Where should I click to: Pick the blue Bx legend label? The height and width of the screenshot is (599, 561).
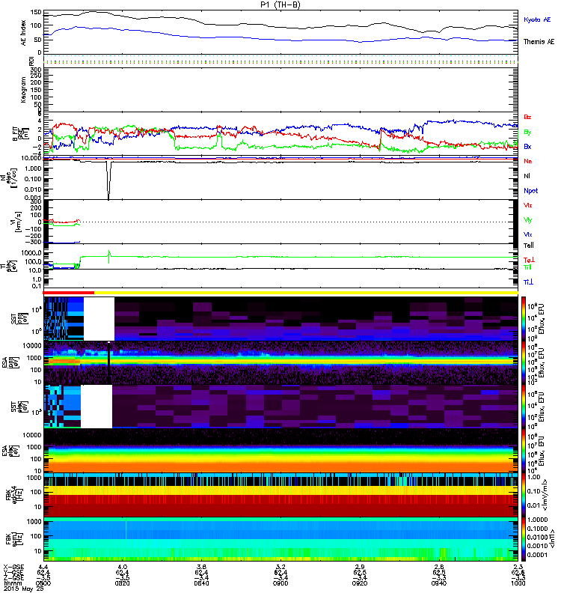click(x=527, y=146)
